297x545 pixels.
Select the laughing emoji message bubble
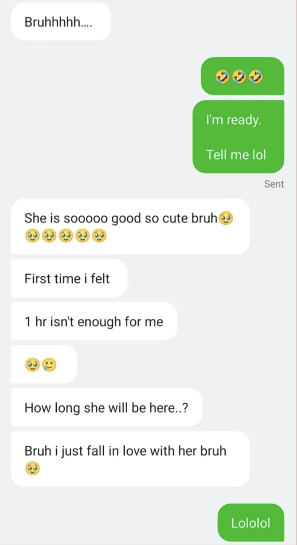click(242, 76)
